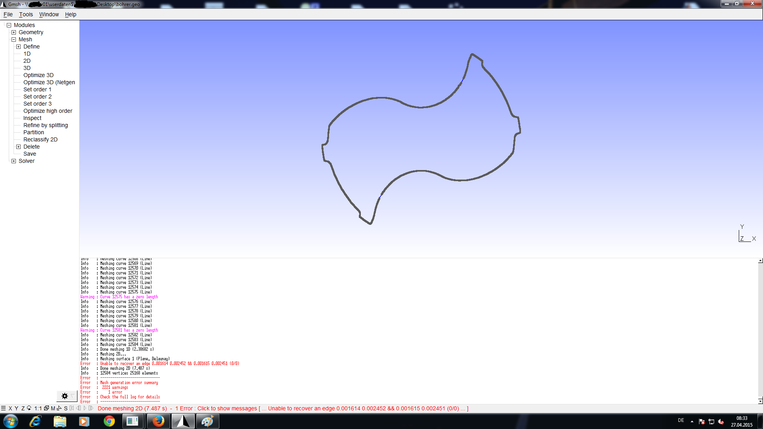
Task: Click Refine by splitting
Action: [45, 125]
